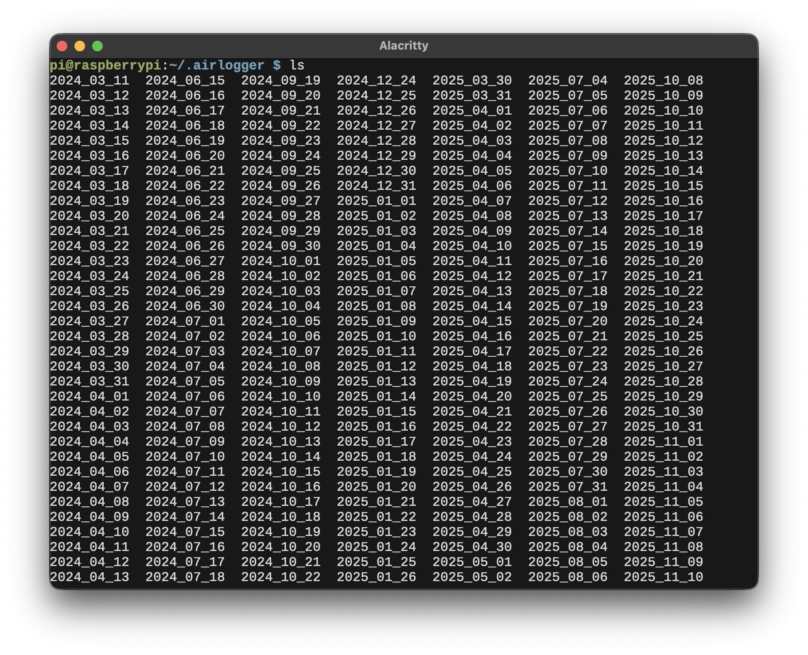This screenshot has height=655, width=808.
Task: Click the typed ls command text
Action: [x=297, y=65]
